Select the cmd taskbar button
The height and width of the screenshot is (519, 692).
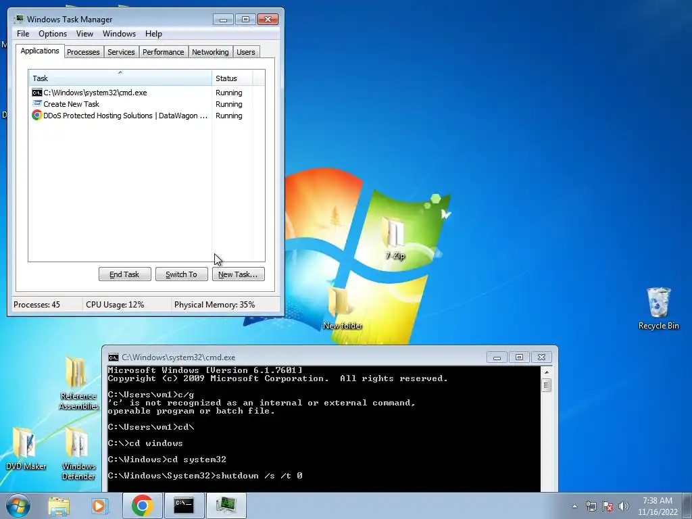(184, 505)
